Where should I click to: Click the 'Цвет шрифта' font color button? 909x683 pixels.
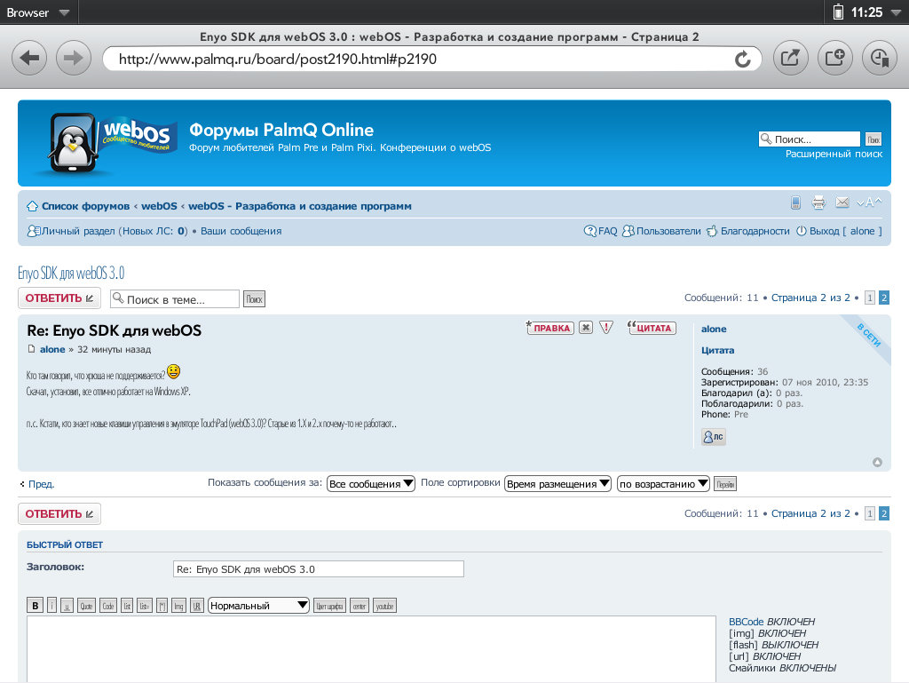329,606
